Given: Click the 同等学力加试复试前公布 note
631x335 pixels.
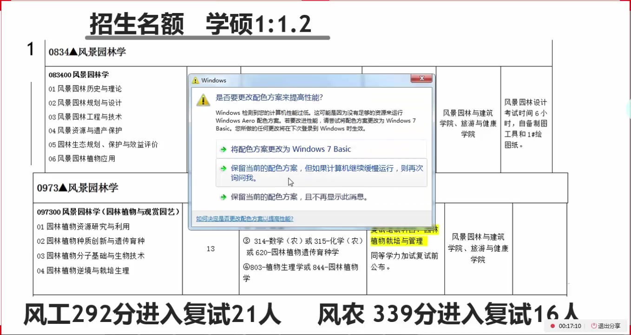Looking at the screenshot, I should (x=404, y=261).
